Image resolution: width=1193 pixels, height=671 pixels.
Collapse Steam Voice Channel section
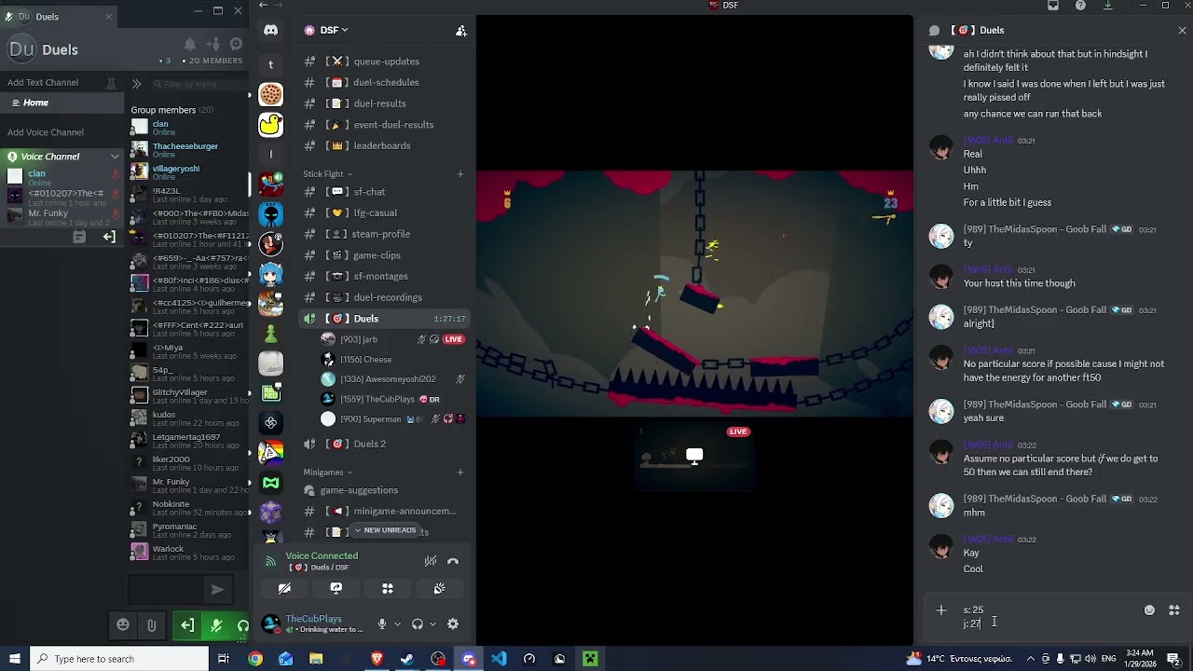(x=115, y=157)
